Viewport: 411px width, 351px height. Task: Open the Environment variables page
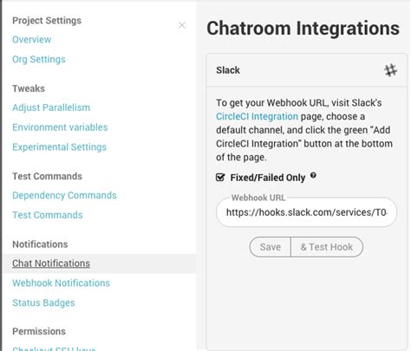coord(60,127)
